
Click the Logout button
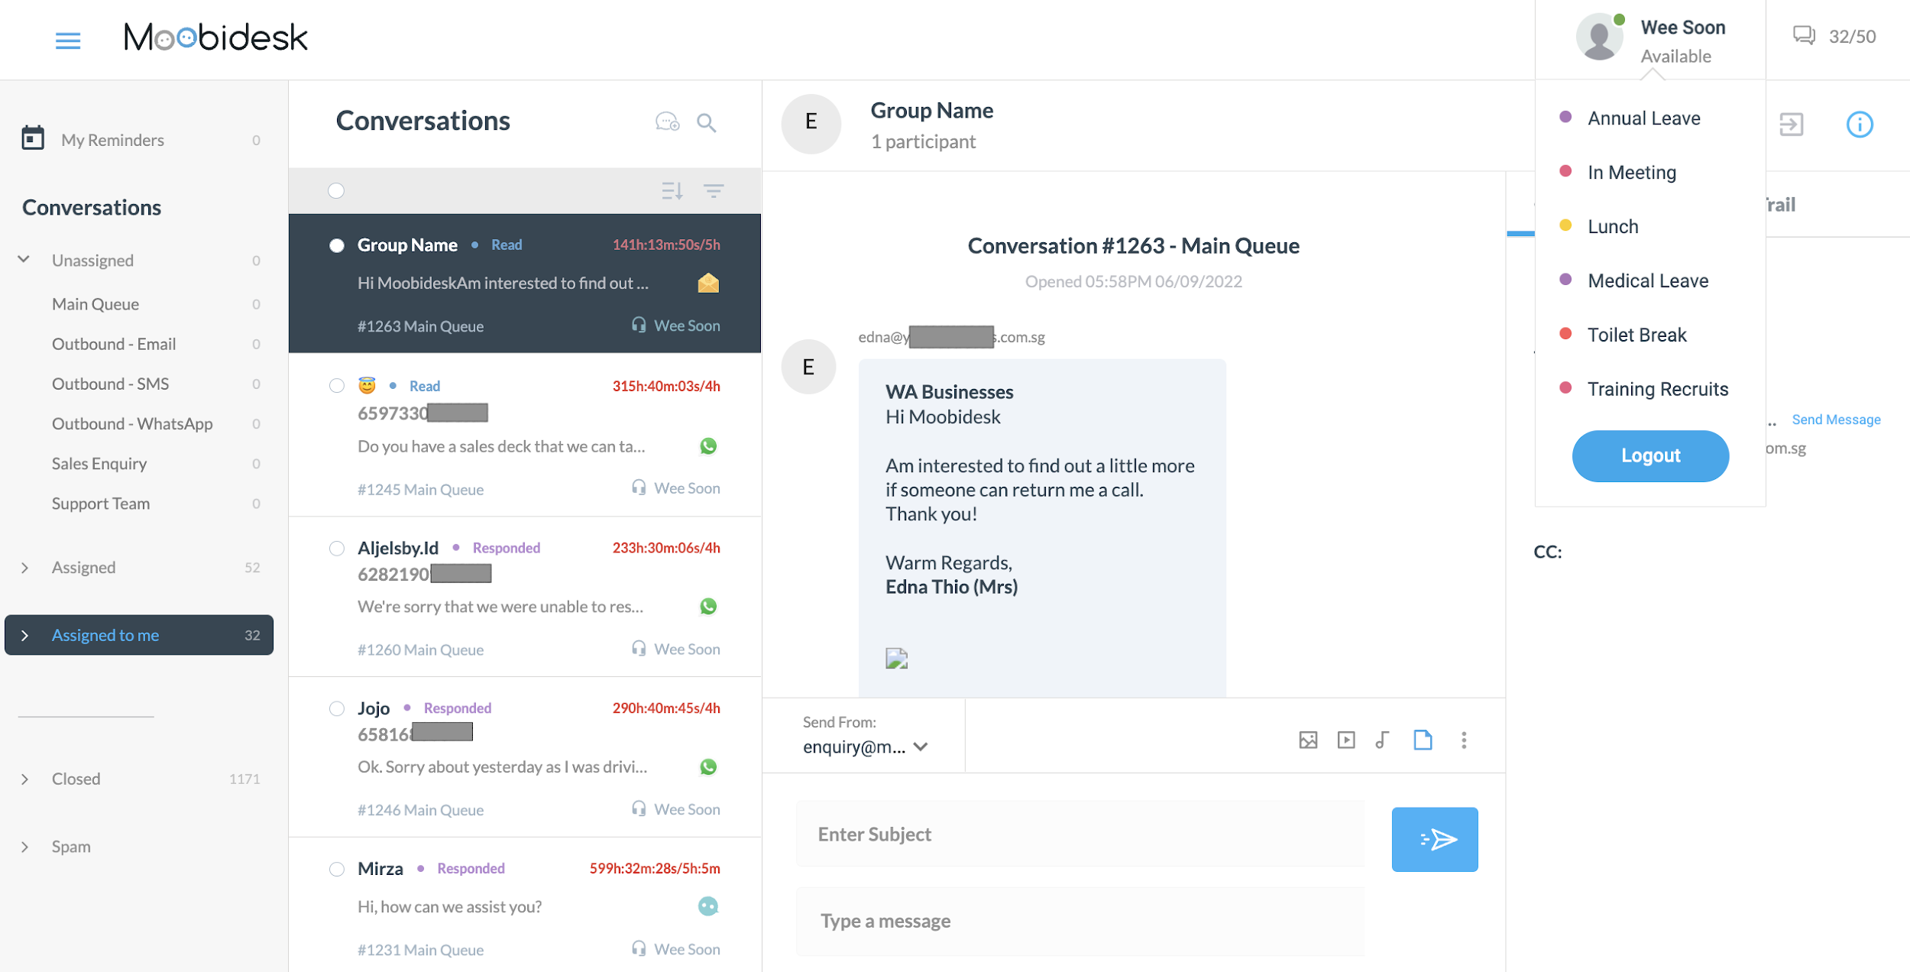coord(1650,455)
